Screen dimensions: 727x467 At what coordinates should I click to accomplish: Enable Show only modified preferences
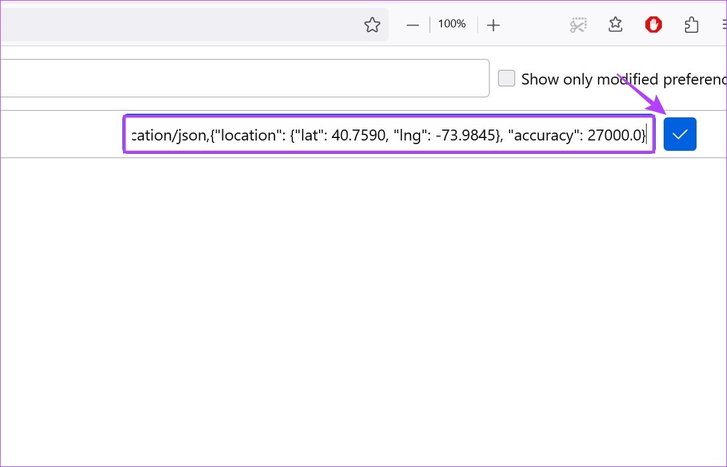click(x=506, y=78)
